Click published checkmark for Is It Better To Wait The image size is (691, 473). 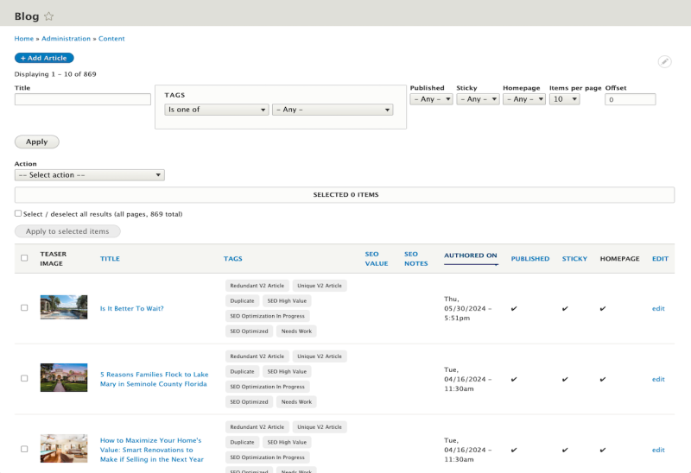coord(514,308)
